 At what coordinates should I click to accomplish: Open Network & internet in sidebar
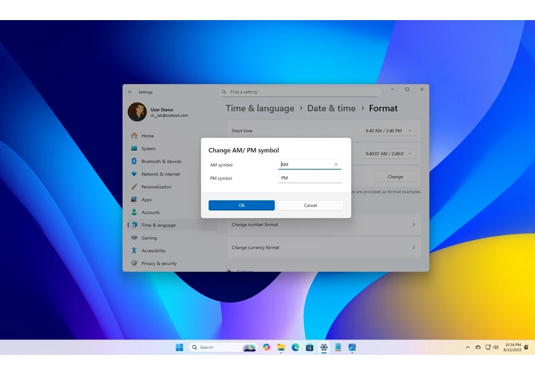click(x=172, y=174)
